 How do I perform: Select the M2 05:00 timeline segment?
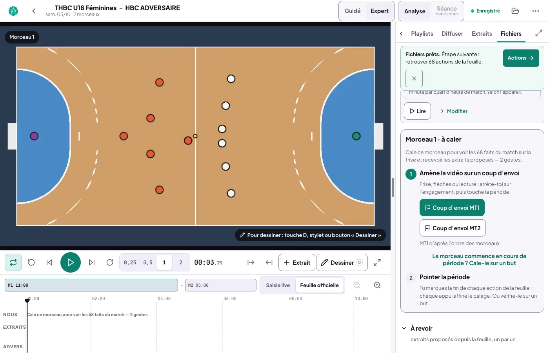point(221,285)
